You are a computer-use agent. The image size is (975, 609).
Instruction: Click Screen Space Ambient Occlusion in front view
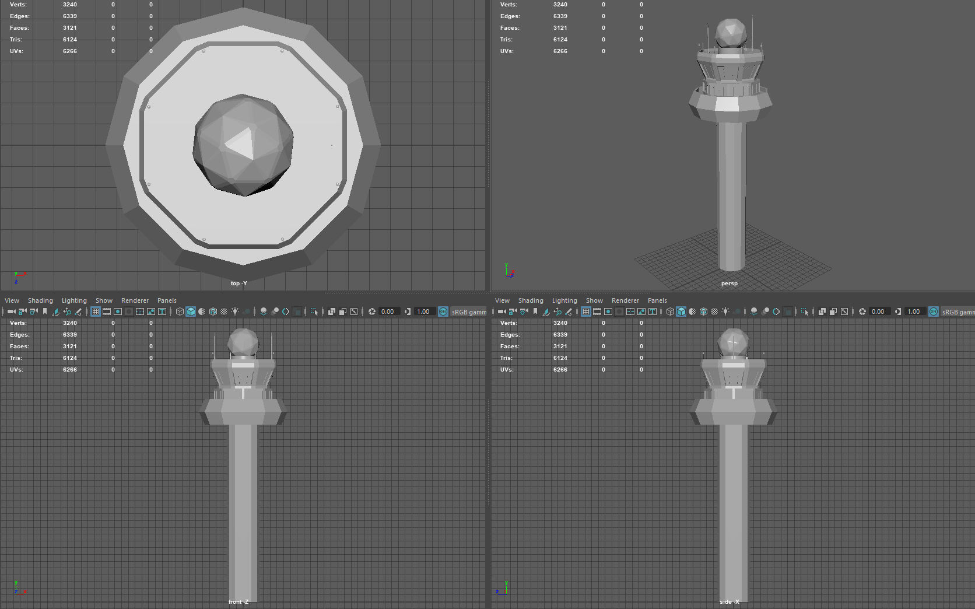click(x=264, y=311)
